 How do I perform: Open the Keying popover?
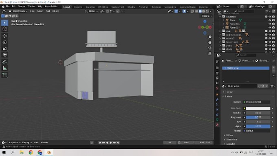point(27,143)
